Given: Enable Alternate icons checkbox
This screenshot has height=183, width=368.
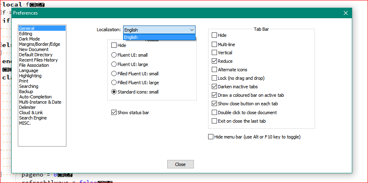Looking at the screenshot, I should pos(214,70).
